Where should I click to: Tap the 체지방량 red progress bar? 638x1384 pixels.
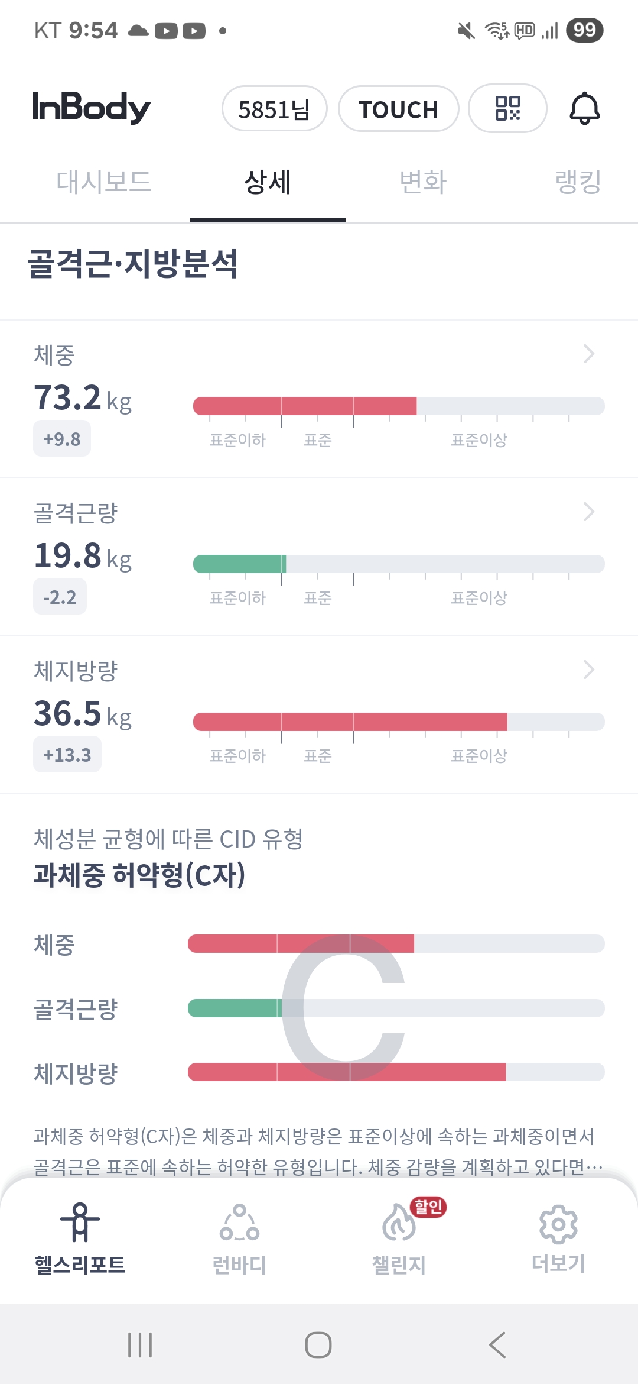(350, 722)
